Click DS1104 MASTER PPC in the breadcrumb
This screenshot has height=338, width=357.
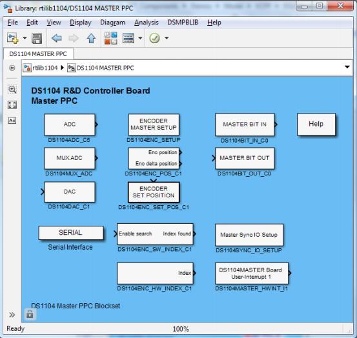click(x=105, y=68)
